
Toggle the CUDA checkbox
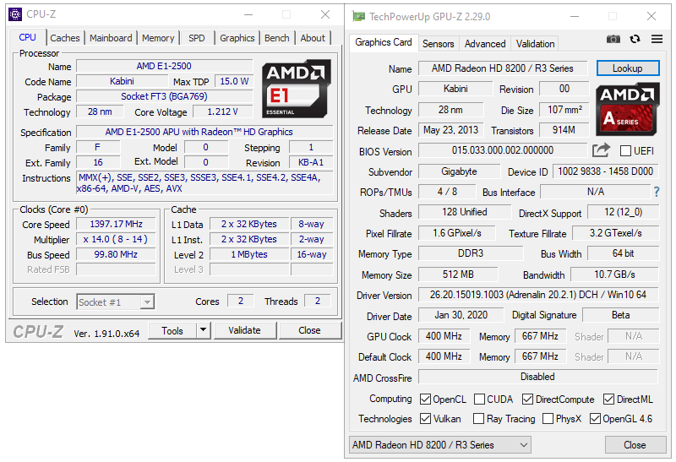479,399
